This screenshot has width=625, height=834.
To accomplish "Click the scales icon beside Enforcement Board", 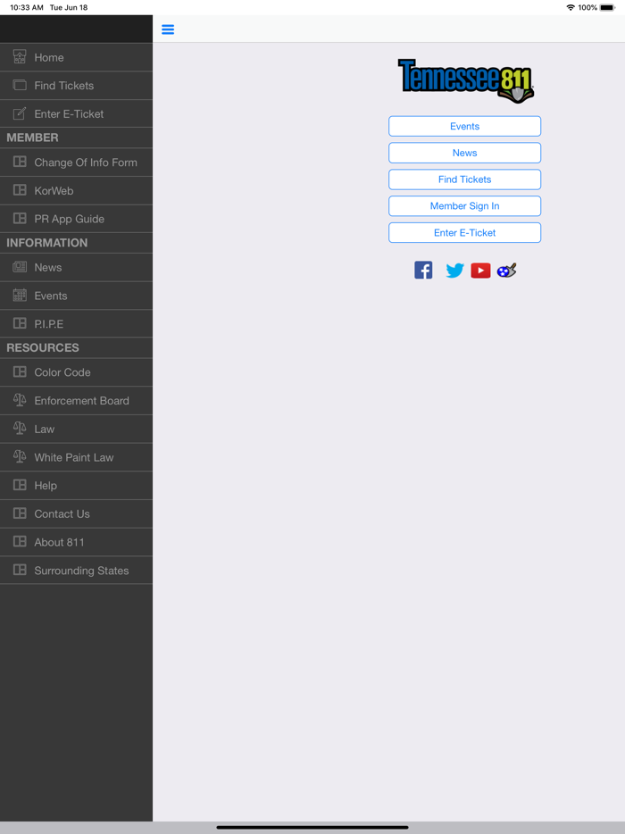I will (x=20, y=400).
